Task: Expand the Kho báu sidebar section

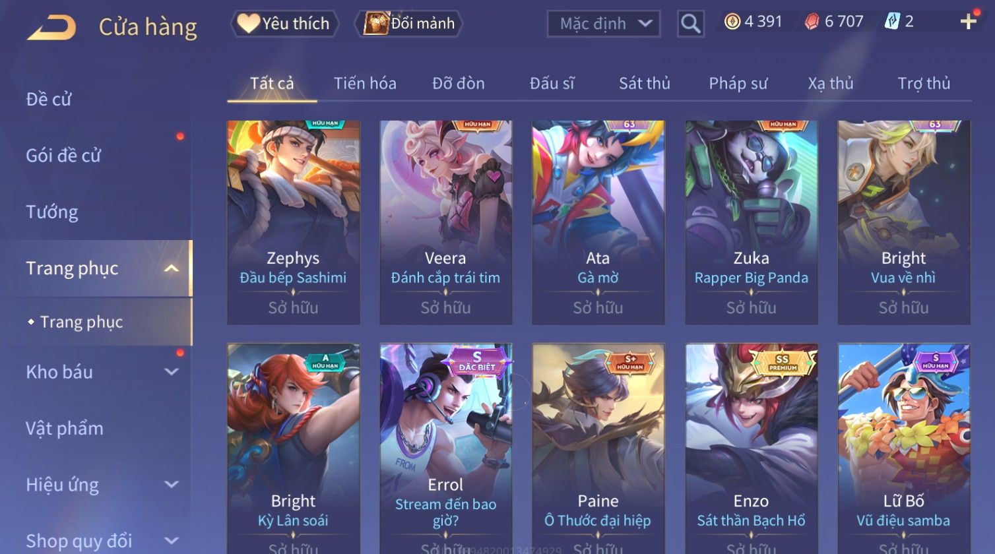Action: (x=172, y=372)
